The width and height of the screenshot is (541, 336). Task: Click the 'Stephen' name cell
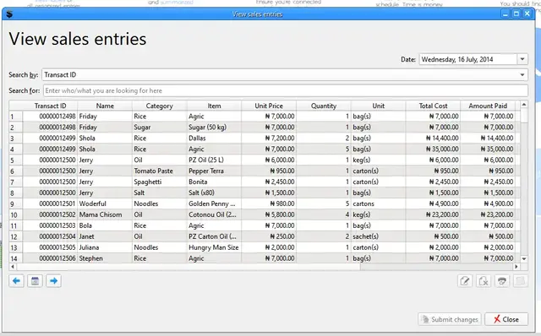[105, 258]
